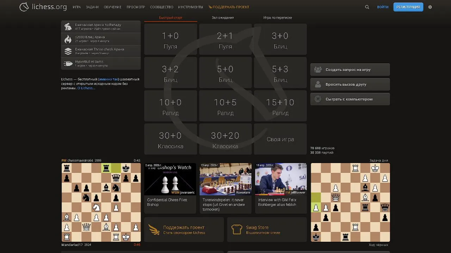The height and width of the screenshot is (253, 451).
Task: Open Confidential Chess Files: Bishop post thumbnail
Action: [170, 179]
